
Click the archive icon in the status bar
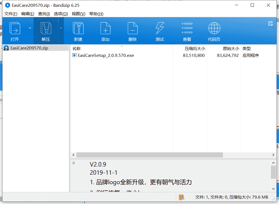point(181,197)
